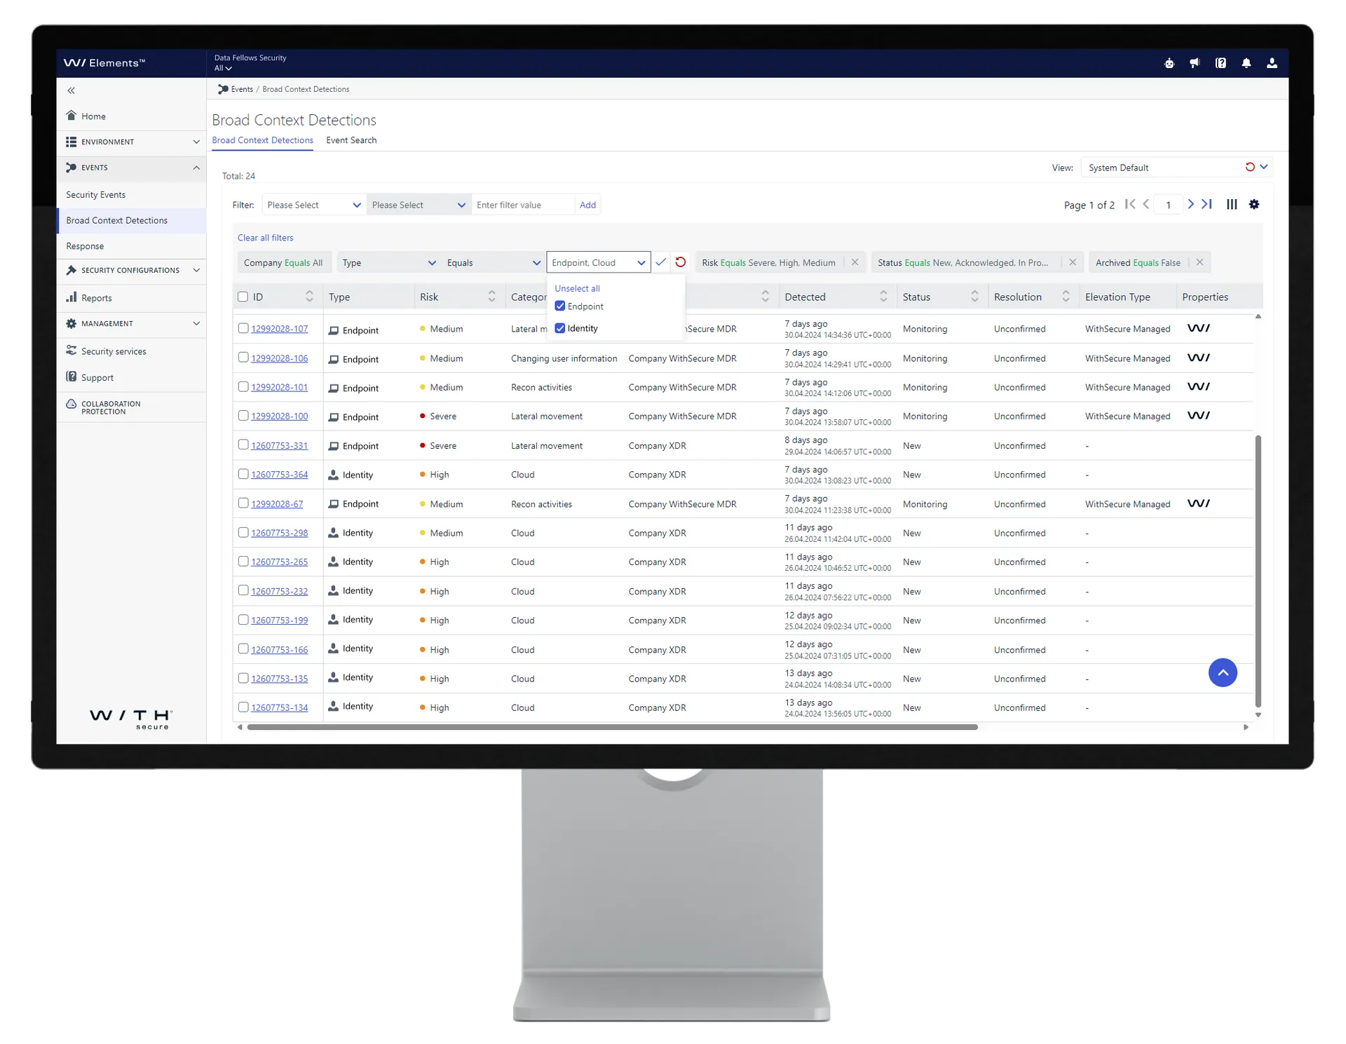Confirm the Type filter with checkmark icon
This screenshot has width=1346, height=1044.
[660, 262]
